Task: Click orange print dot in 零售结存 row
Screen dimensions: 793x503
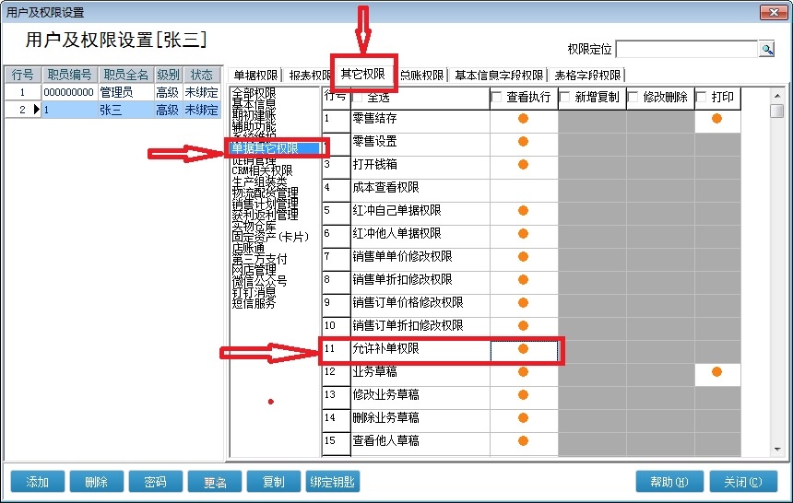Action: pyautogui.click(x=716, y=119)
